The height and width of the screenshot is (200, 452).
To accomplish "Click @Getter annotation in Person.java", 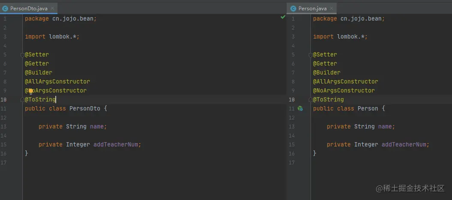I will coord(325,63).
